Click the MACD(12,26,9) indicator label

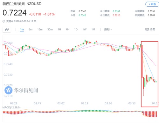pyautogui.click(x=11, y=107)
